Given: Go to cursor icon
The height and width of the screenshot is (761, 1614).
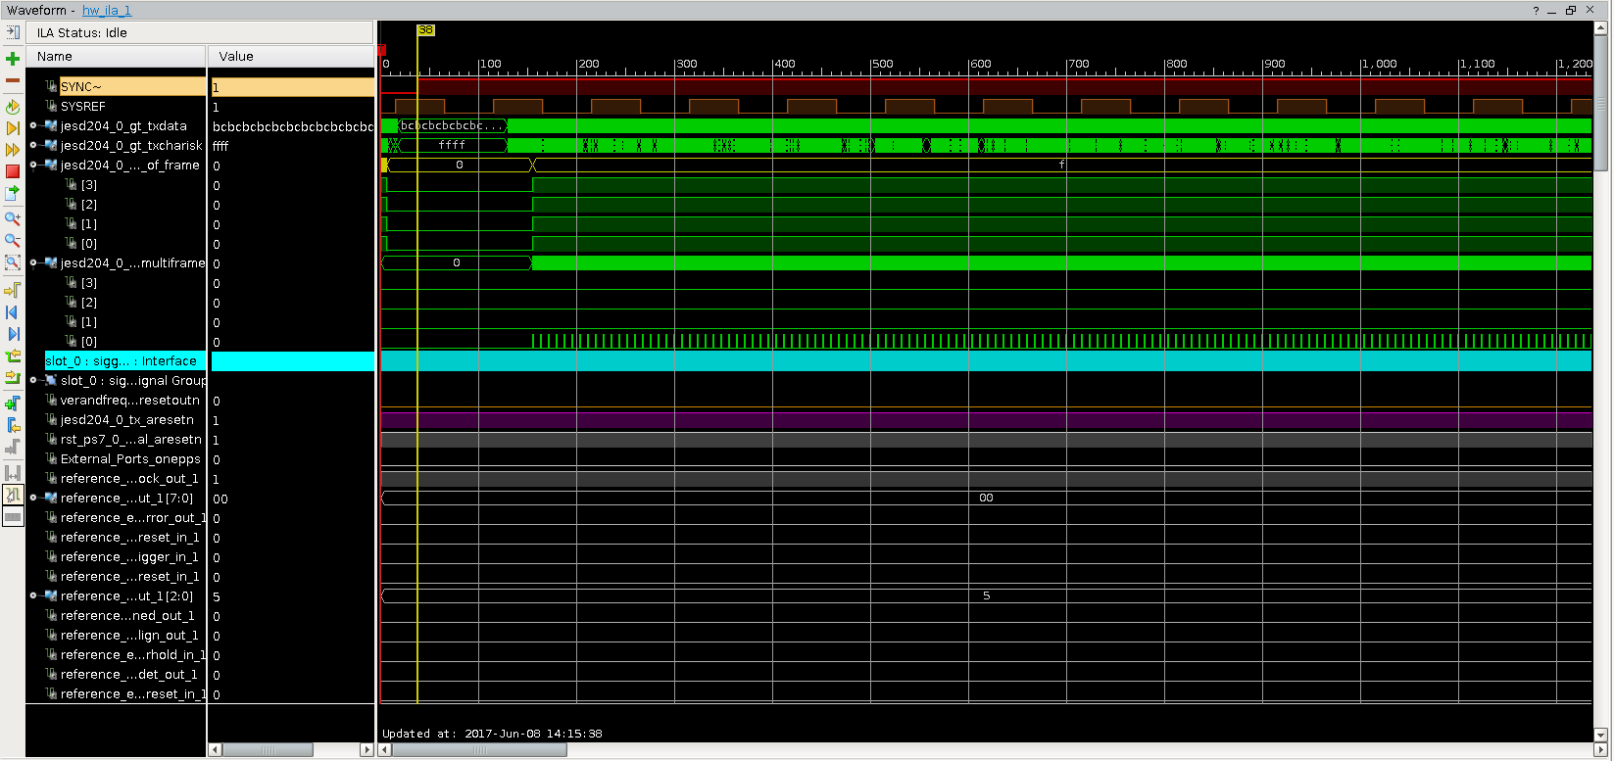Looking at the screenshot, I should coord(13,291).
